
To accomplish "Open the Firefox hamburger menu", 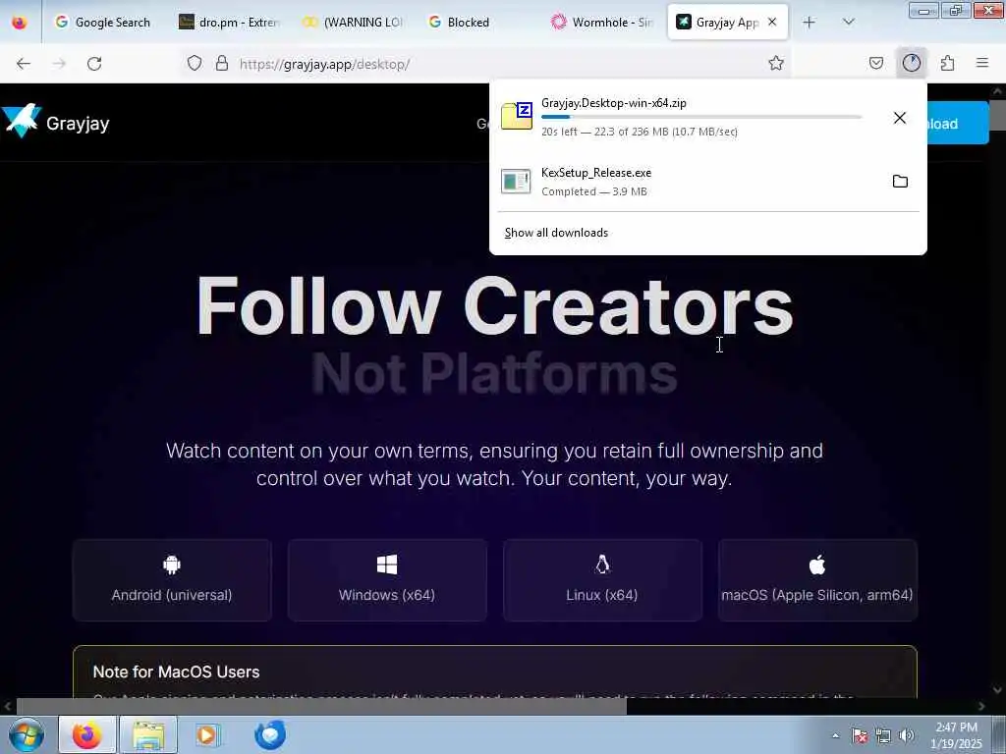I will pyautogui.click(x=982, y=63).
